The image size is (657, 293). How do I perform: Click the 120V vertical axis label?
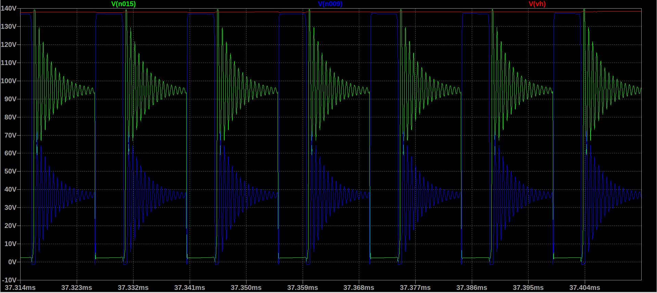(x=9, y=45)
